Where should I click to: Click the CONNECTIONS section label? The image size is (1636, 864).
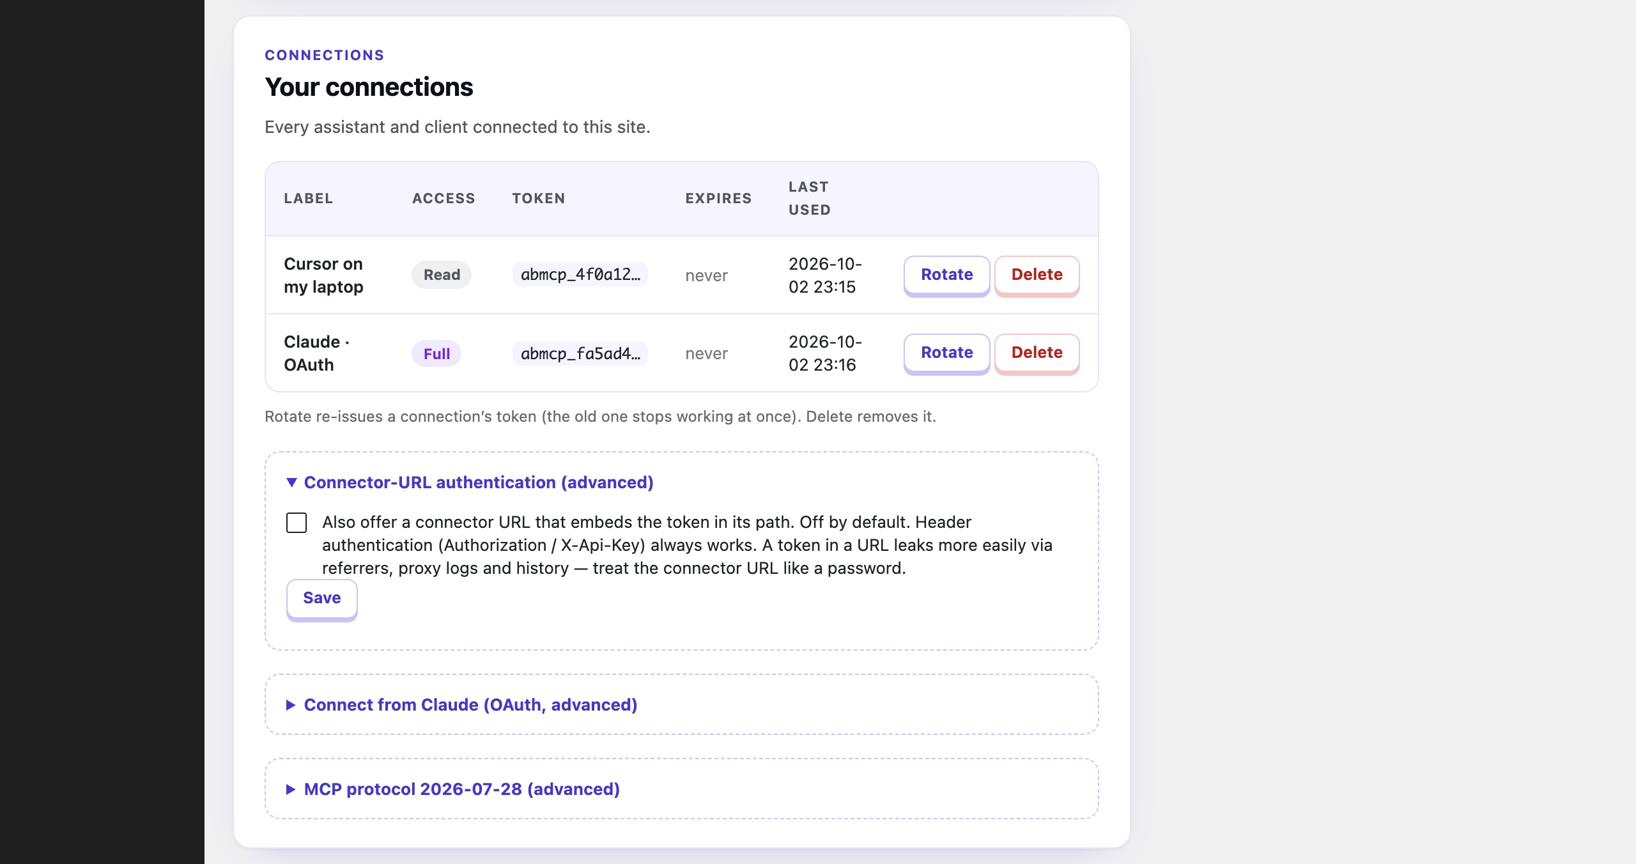(325, 56)
